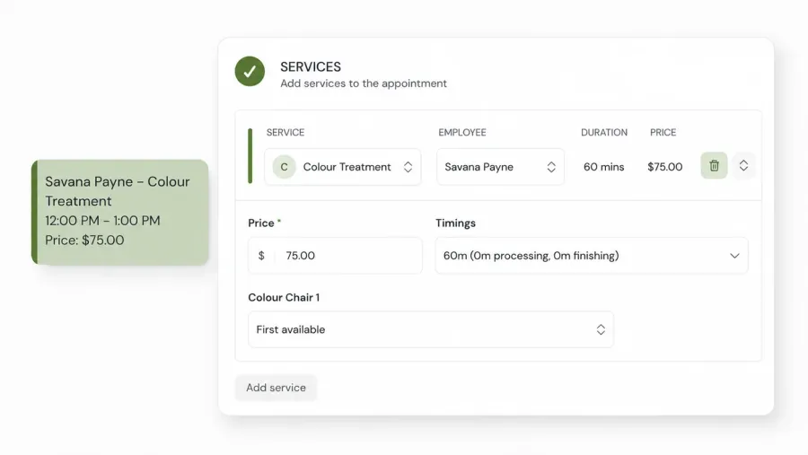Open the Colour Chair 1 First available dropdown
808x455 pixels.
point(431,329)
